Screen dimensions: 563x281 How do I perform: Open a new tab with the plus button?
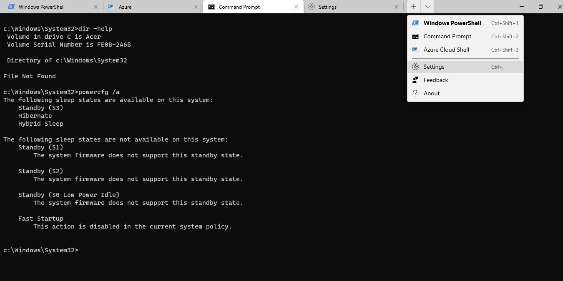point(413,7)
